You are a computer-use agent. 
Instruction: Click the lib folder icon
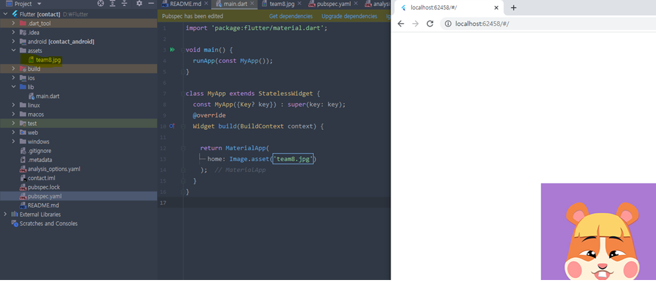[23, 87]
